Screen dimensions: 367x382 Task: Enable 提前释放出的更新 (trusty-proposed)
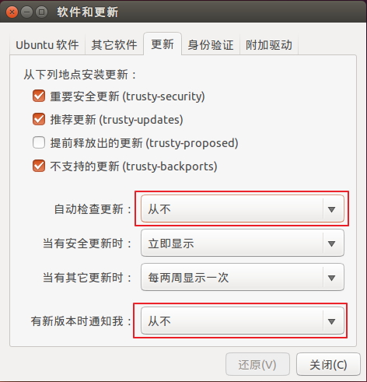39,142
